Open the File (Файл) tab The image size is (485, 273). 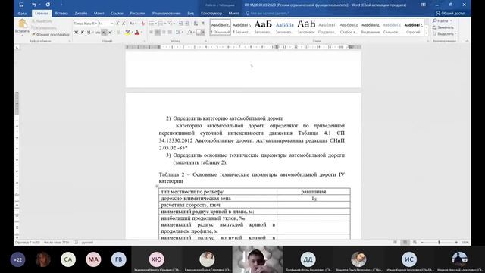pos(22,14)
